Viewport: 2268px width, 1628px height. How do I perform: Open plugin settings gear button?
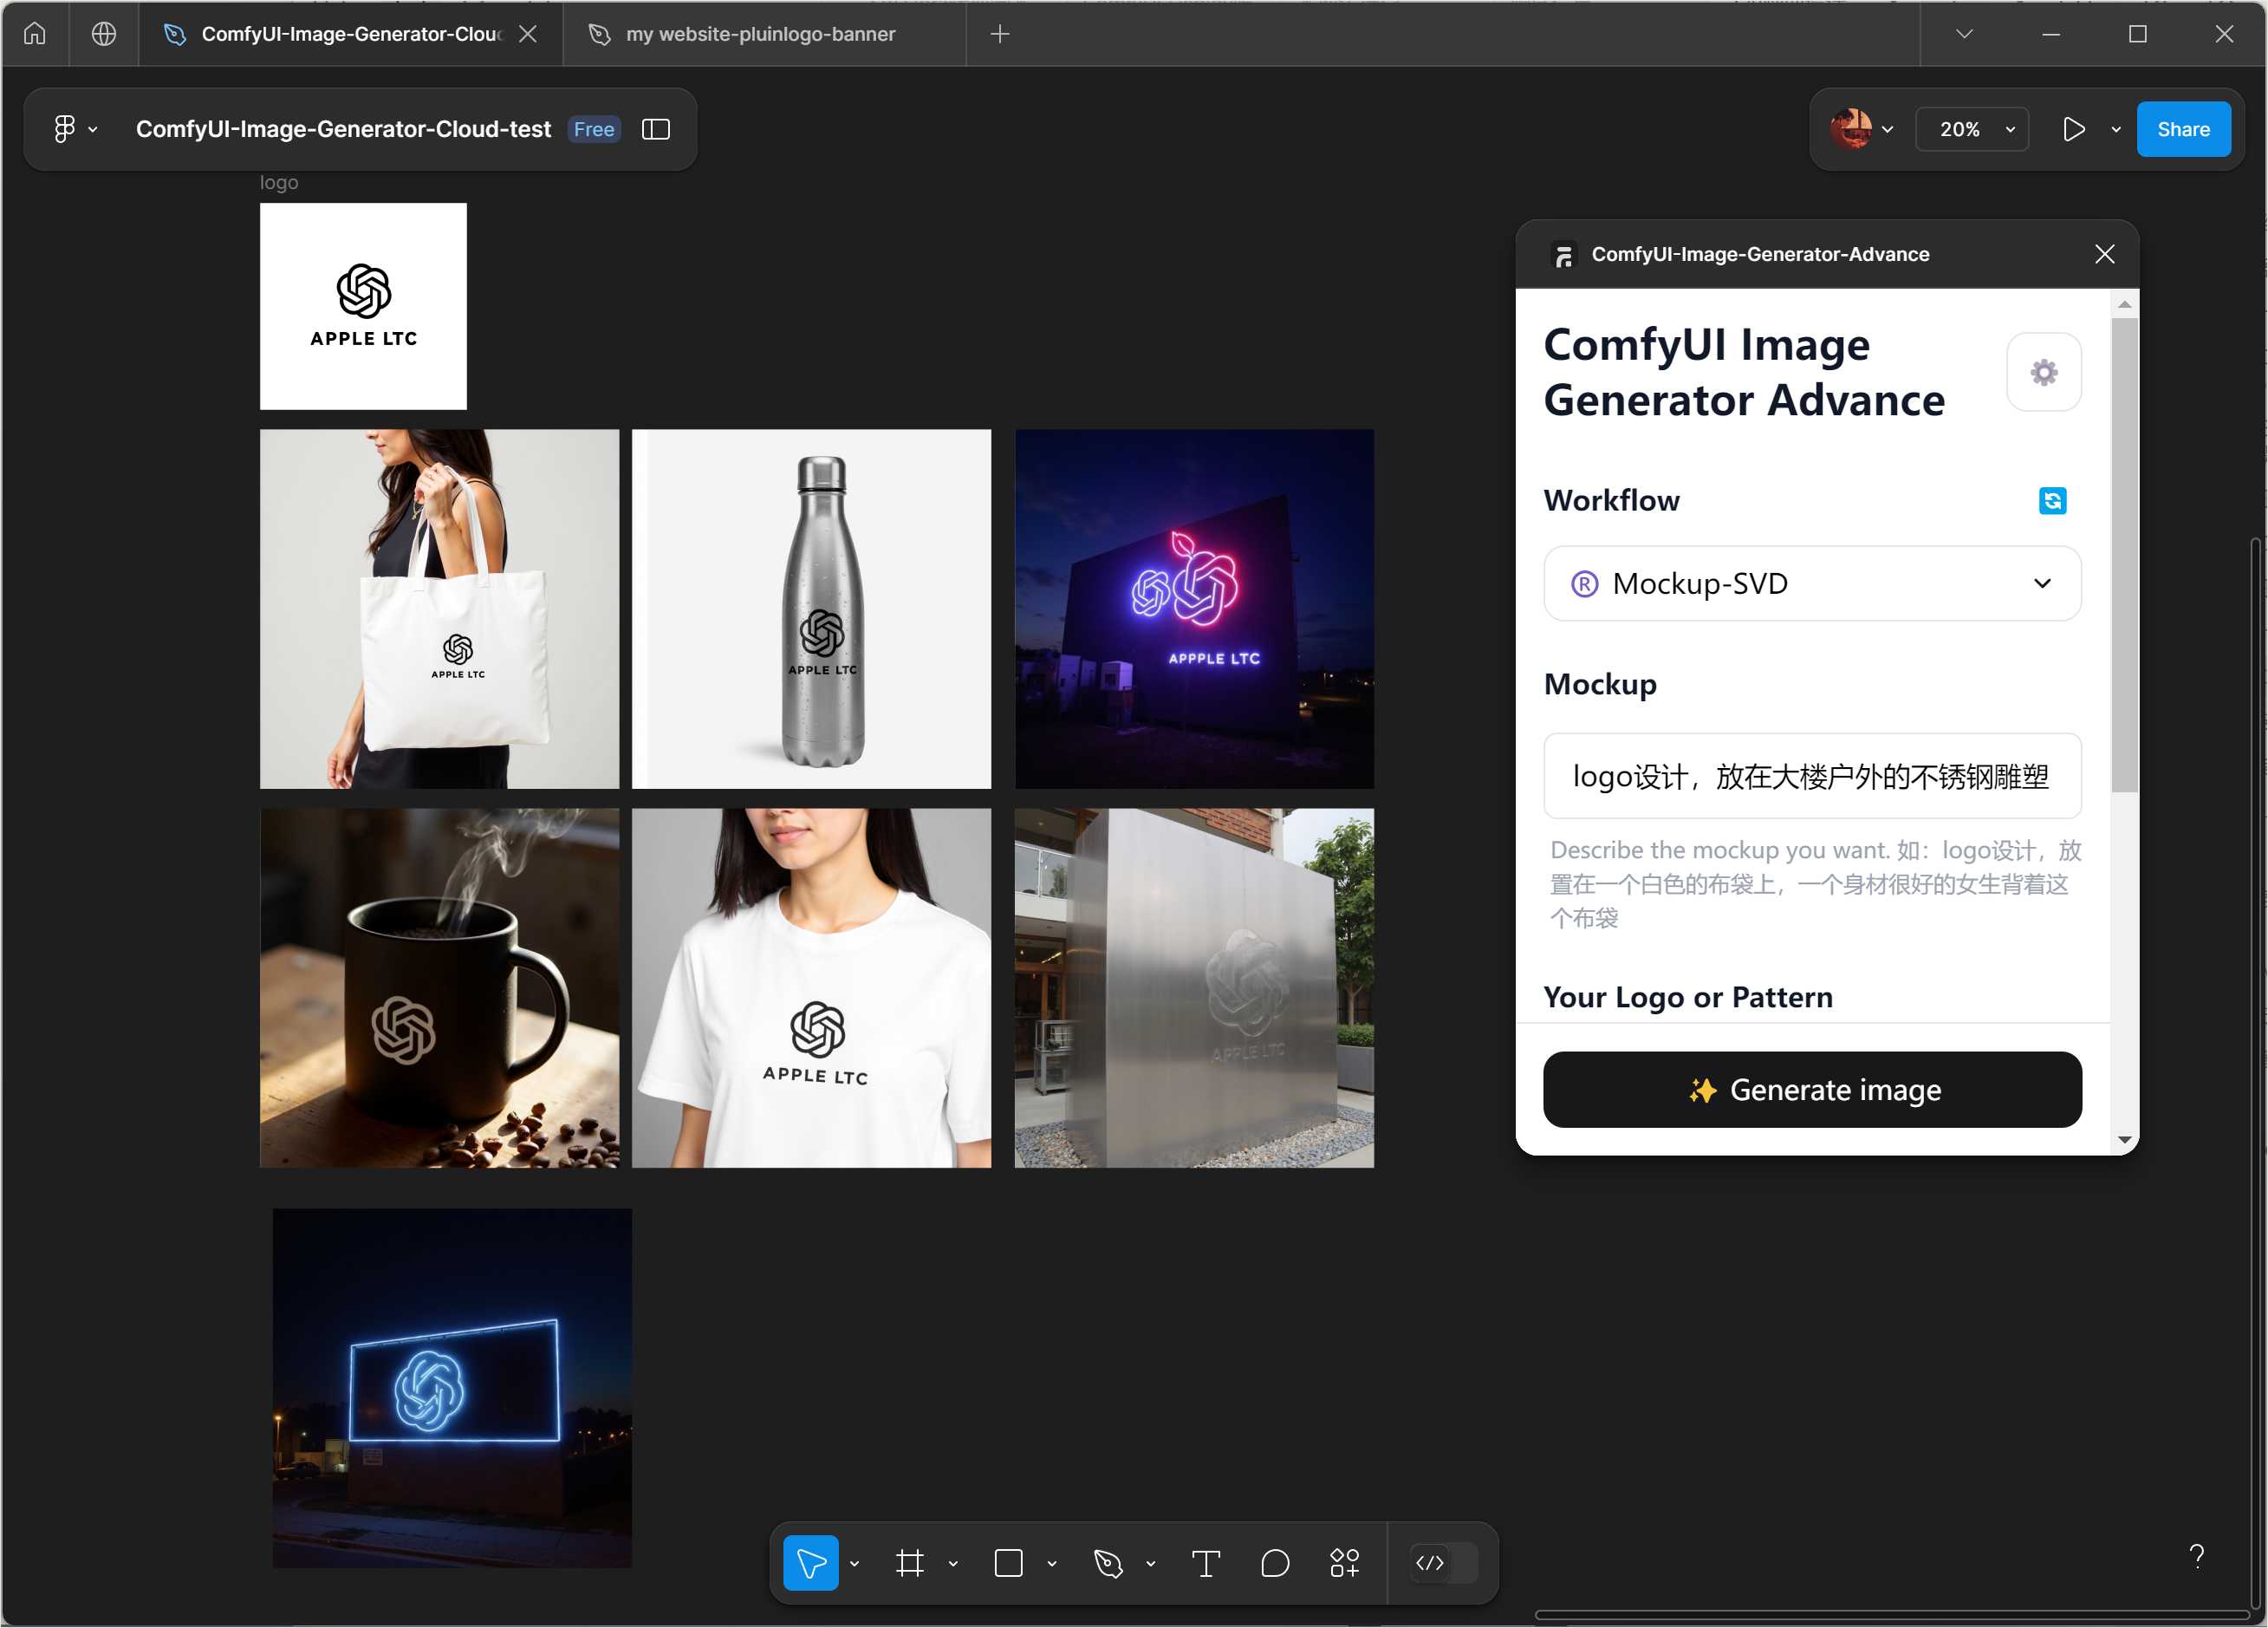pos(2044,372)
